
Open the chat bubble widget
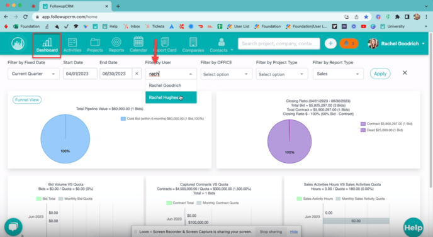click(13, 227)
